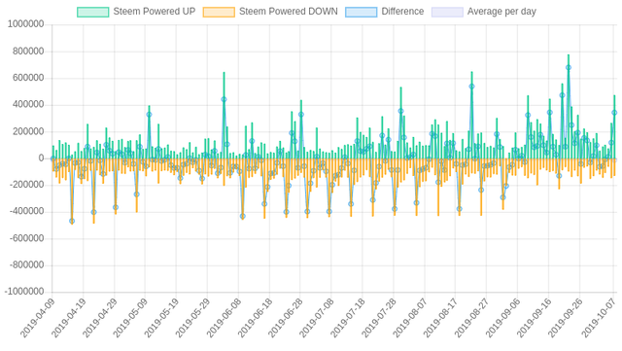
Task: Click the x-axis date 2019-10-07
Action: [x=599, y=318]
